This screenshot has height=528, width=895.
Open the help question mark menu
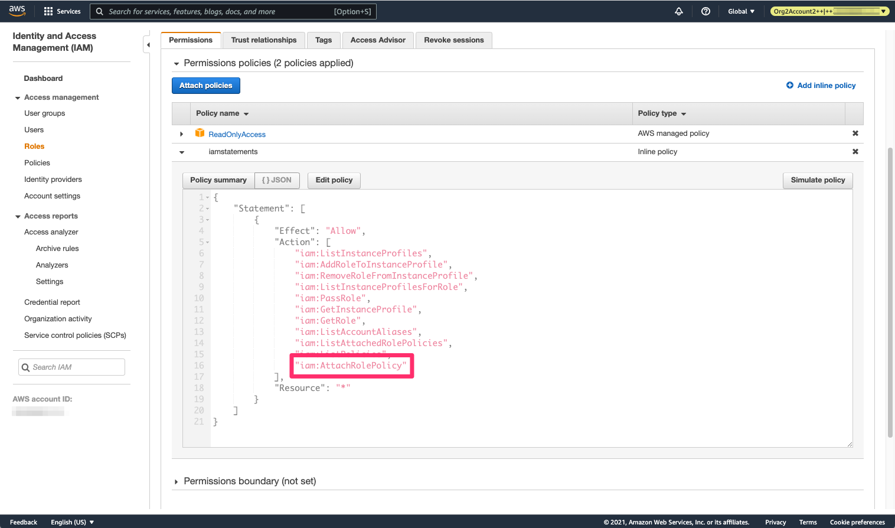705,11
